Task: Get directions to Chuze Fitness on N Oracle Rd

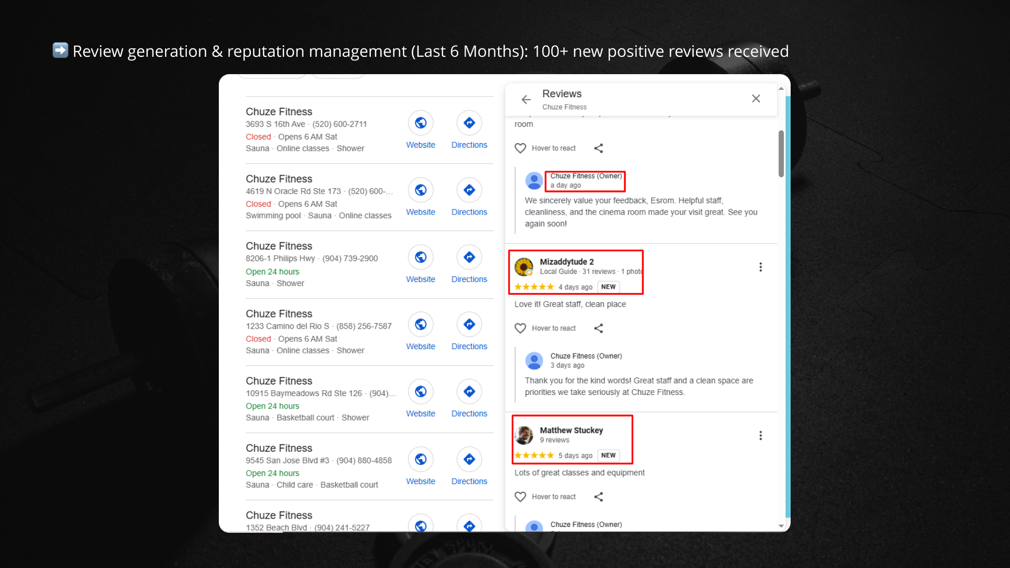Action: pyautogui.click(x=469, y=190)
